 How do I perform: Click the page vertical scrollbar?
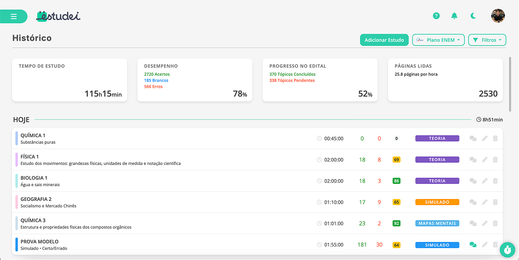click(510, 83)
